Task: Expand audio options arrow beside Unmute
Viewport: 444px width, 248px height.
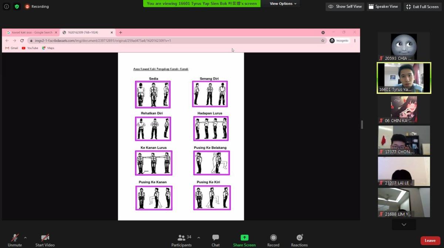Action: [25, 237]
